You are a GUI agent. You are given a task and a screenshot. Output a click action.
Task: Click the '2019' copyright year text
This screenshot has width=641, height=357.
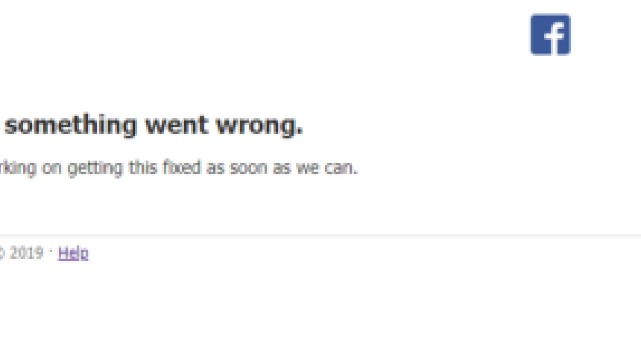click(x=26, y=253)
